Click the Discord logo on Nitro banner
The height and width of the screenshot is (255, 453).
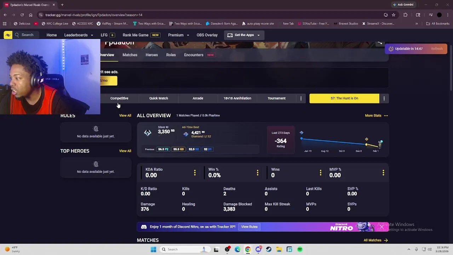pyautogui.click(x=144, y=227)
